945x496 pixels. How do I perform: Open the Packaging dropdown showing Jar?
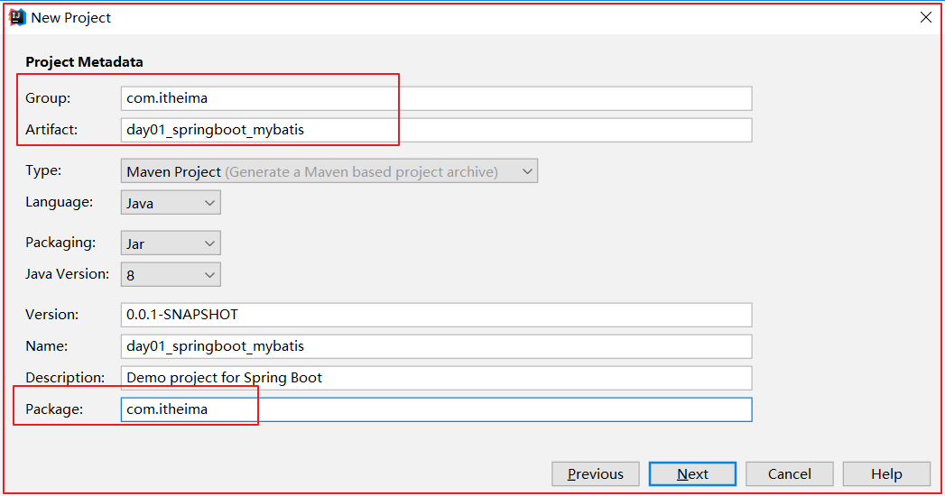(171, 243)
